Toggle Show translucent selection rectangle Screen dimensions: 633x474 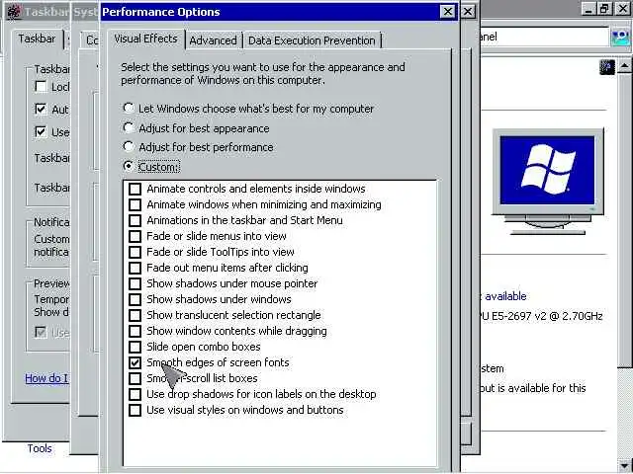(135, 315)
